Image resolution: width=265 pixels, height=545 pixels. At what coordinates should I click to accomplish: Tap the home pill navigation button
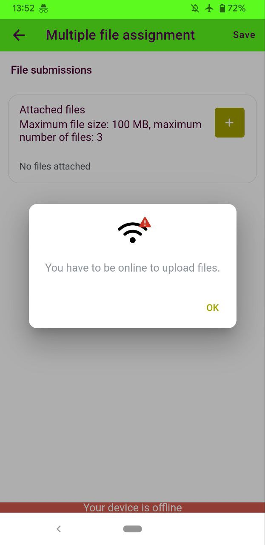(x=133, y=529)
